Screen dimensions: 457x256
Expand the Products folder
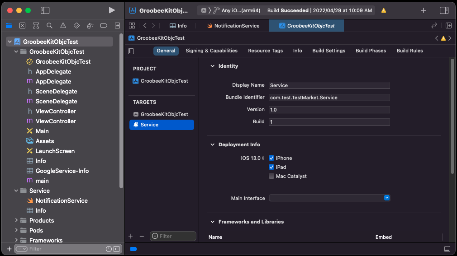[x=16, y=220]
